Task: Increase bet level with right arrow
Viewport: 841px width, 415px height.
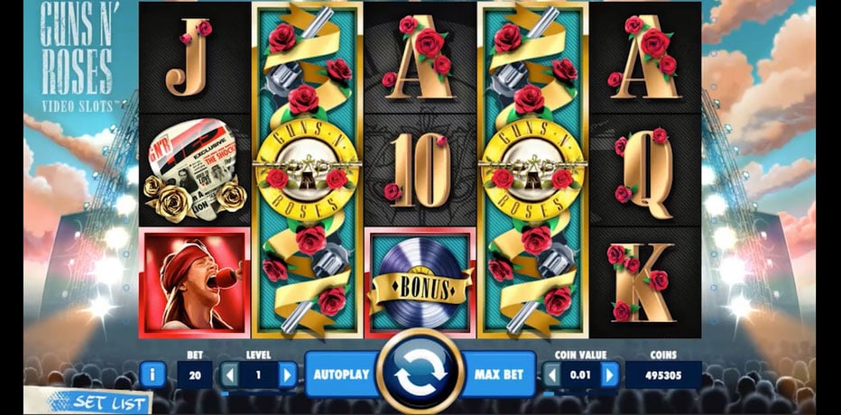Action: [288, 374]
